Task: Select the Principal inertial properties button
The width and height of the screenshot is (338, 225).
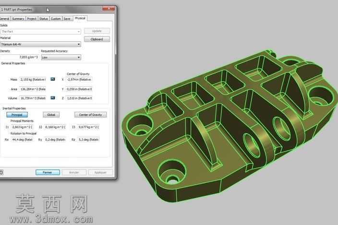Action: (17, 115)
